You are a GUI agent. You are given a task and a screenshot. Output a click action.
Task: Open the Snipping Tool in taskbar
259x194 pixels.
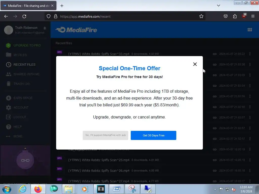coord(132,189)
